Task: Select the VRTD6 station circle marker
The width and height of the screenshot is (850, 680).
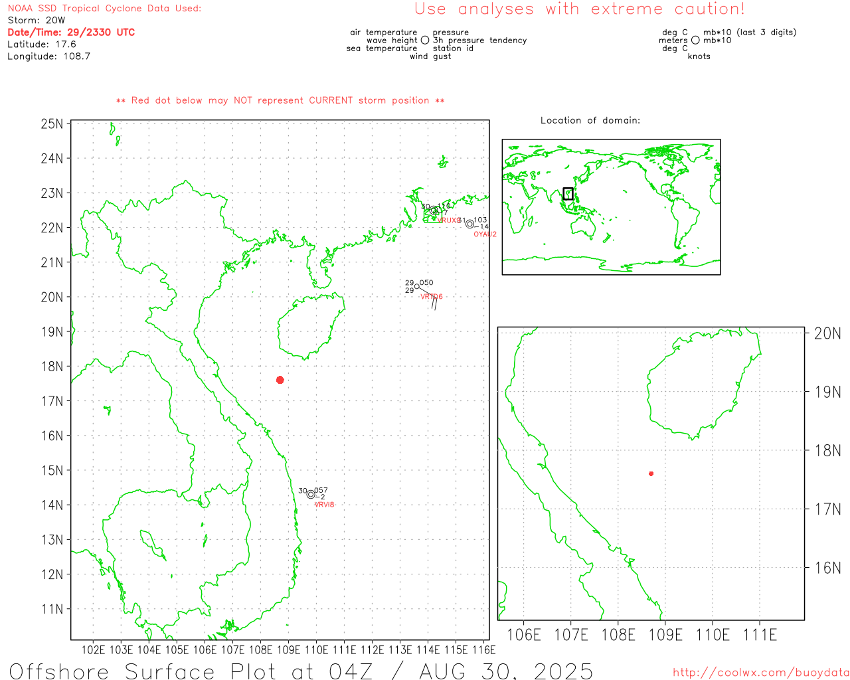Action: [x=416, y=286]
